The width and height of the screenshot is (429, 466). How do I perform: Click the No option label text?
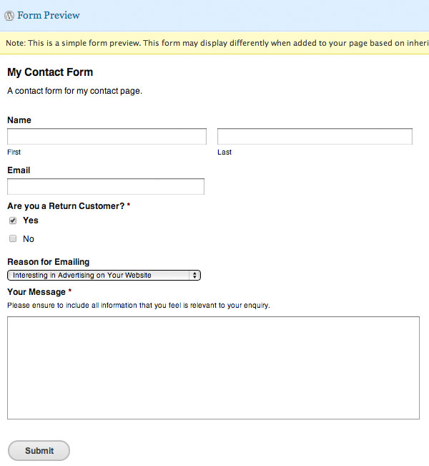29,239
